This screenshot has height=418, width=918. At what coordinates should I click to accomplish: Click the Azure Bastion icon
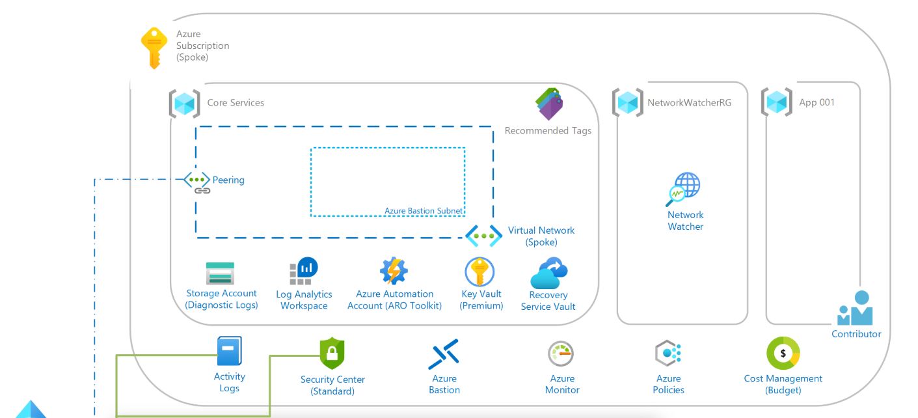[x=444, y=354]
